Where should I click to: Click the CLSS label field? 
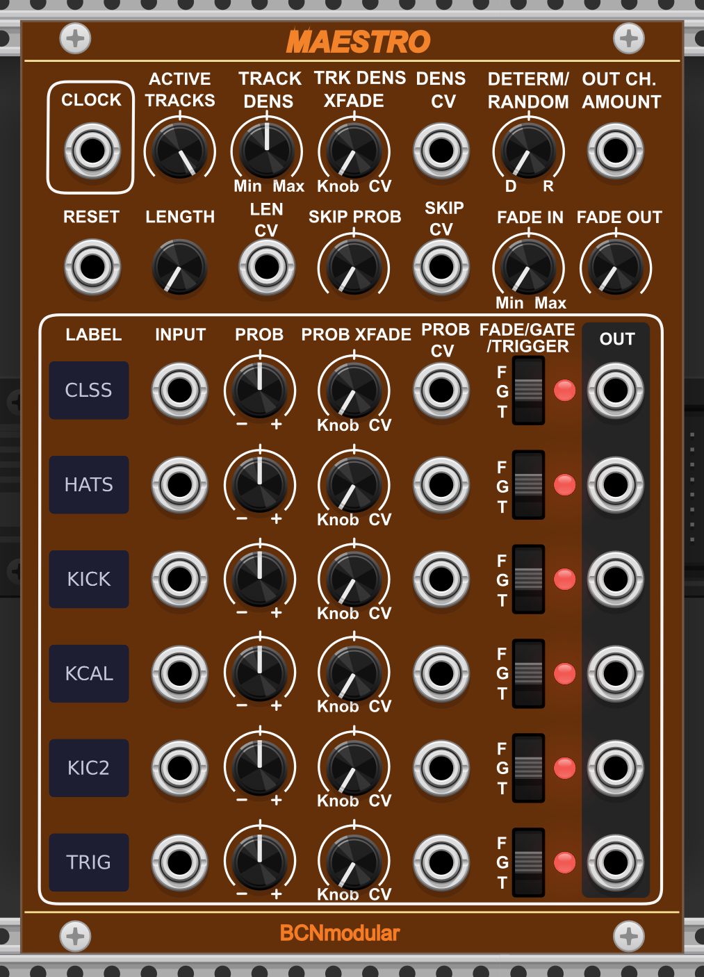pyautogui.click(x=89, y=391)
